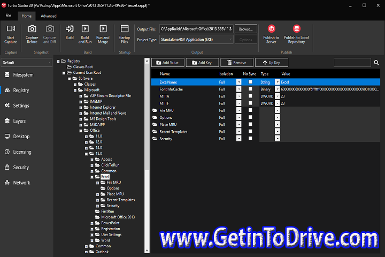Select the Word key in registry tree
Screen dimensions: 385x257
105,240
